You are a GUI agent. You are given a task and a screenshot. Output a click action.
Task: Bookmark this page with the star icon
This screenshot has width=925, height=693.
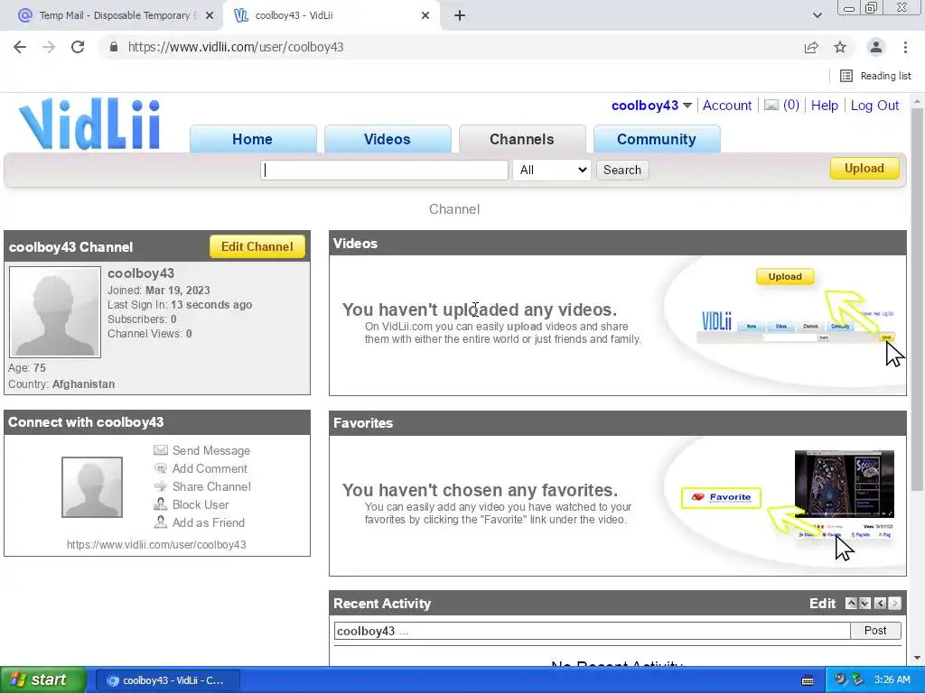click(840, 47)
